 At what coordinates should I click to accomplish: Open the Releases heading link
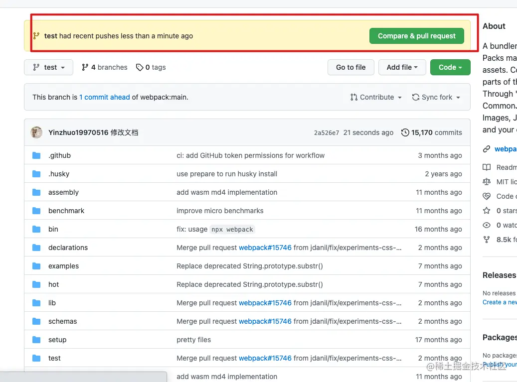[499, 275]
